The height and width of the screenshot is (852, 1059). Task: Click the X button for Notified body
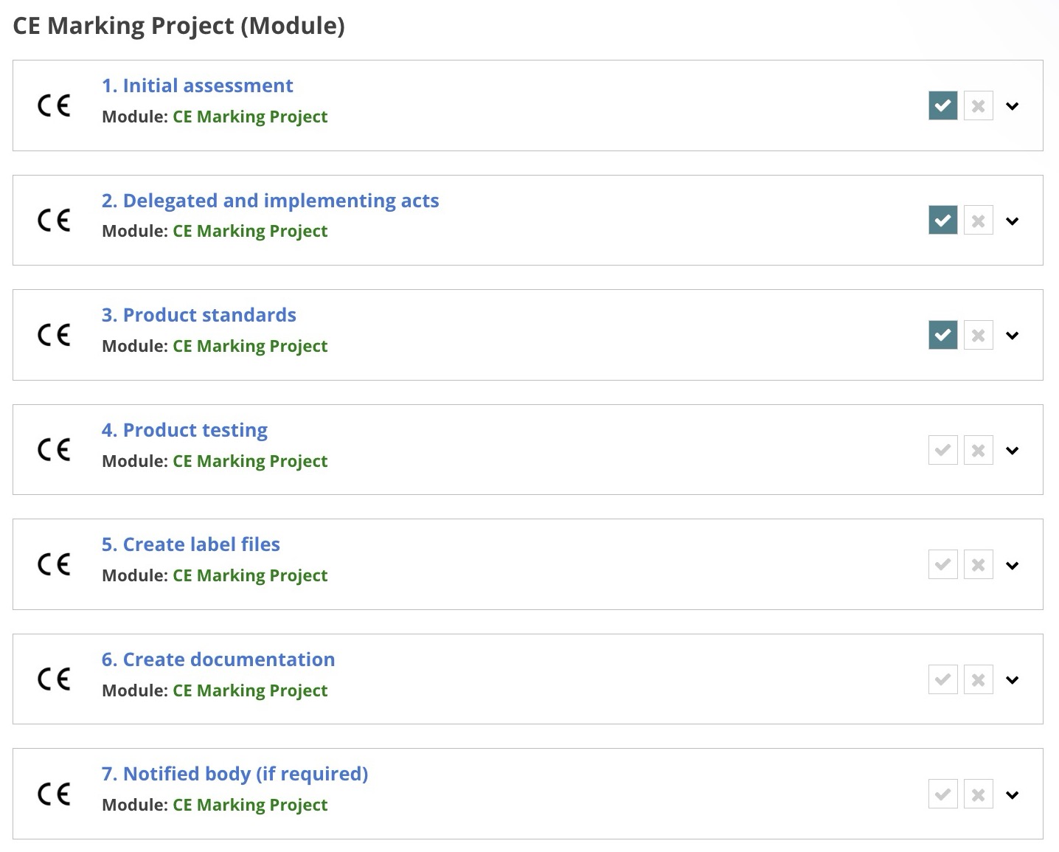coord(978,794)
